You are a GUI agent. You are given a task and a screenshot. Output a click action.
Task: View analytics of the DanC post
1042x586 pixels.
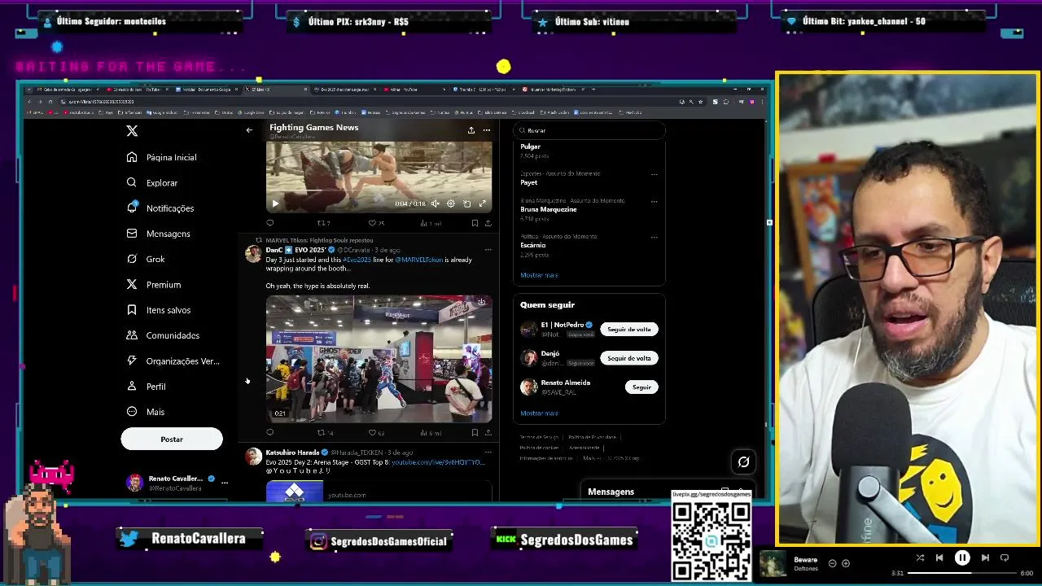coord(431,433)
